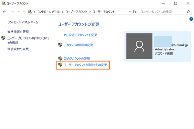Click the Administrator account type text
Viewport: 194px width, 129px height.
tap(165, 49)
